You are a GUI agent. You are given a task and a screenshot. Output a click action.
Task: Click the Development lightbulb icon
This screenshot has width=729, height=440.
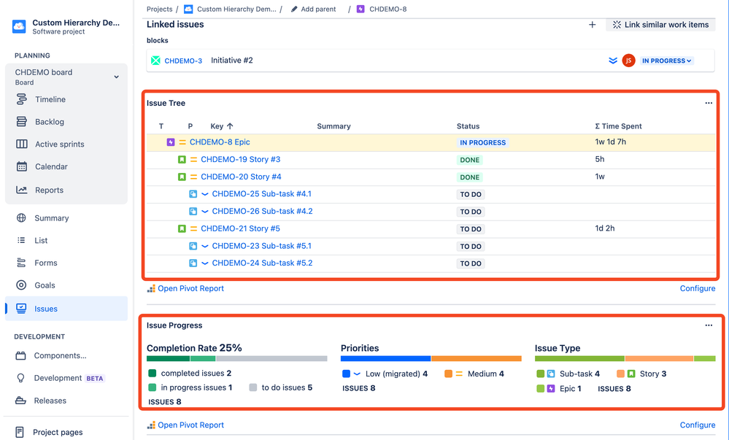[x=20, y=378]
